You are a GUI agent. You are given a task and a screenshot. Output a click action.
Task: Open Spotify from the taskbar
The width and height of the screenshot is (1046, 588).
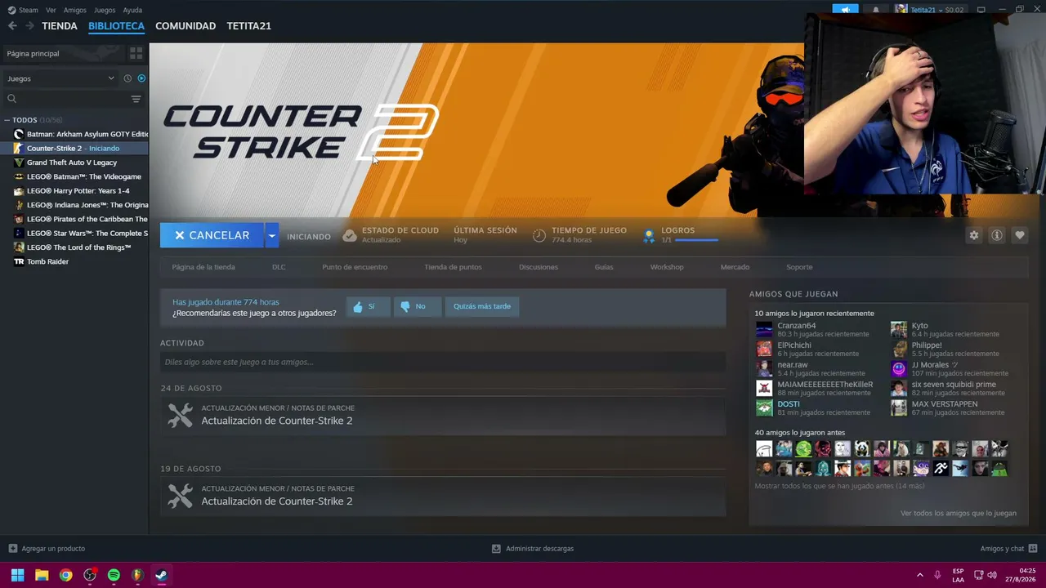pos(114,575)
